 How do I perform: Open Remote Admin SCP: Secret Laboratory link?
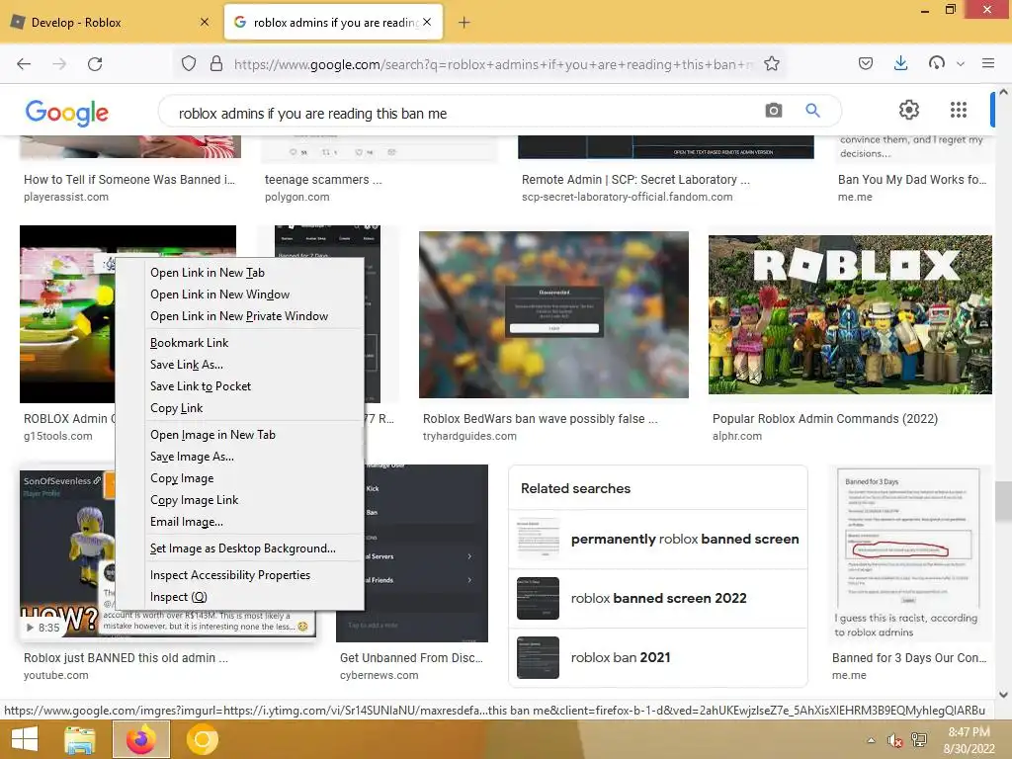tap(635, 180)
